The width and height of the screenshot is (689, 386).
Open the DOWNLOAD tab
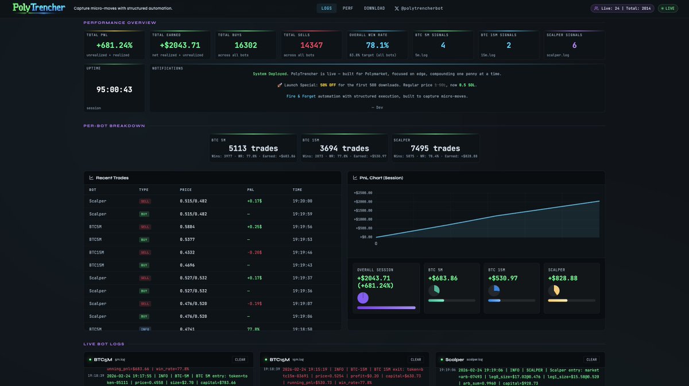click(374, 9)
